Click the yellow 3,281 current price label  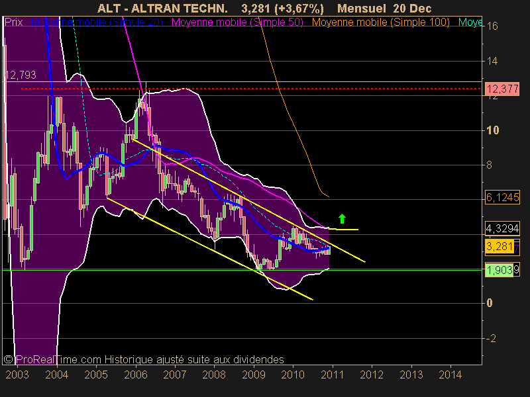pyautogui.click(x=500, y=246)
